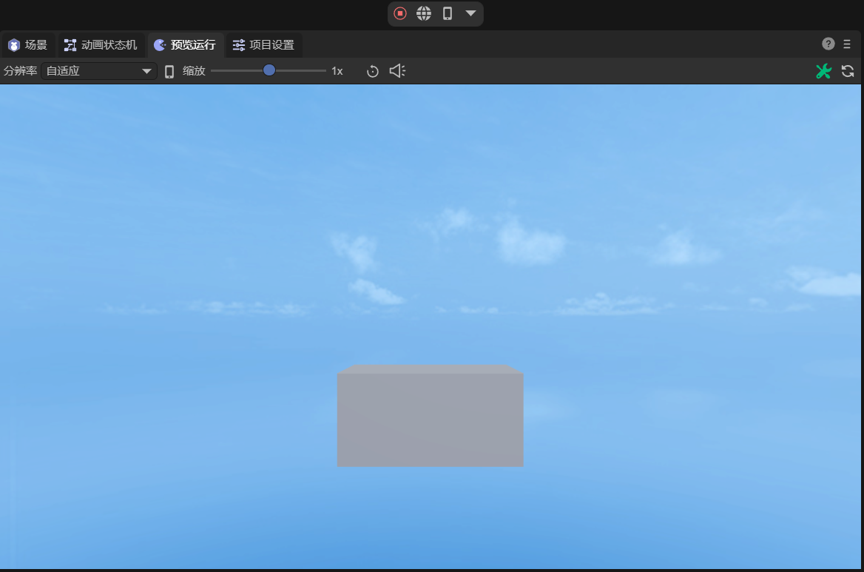Open the help question mark icon

click(828, 44)
